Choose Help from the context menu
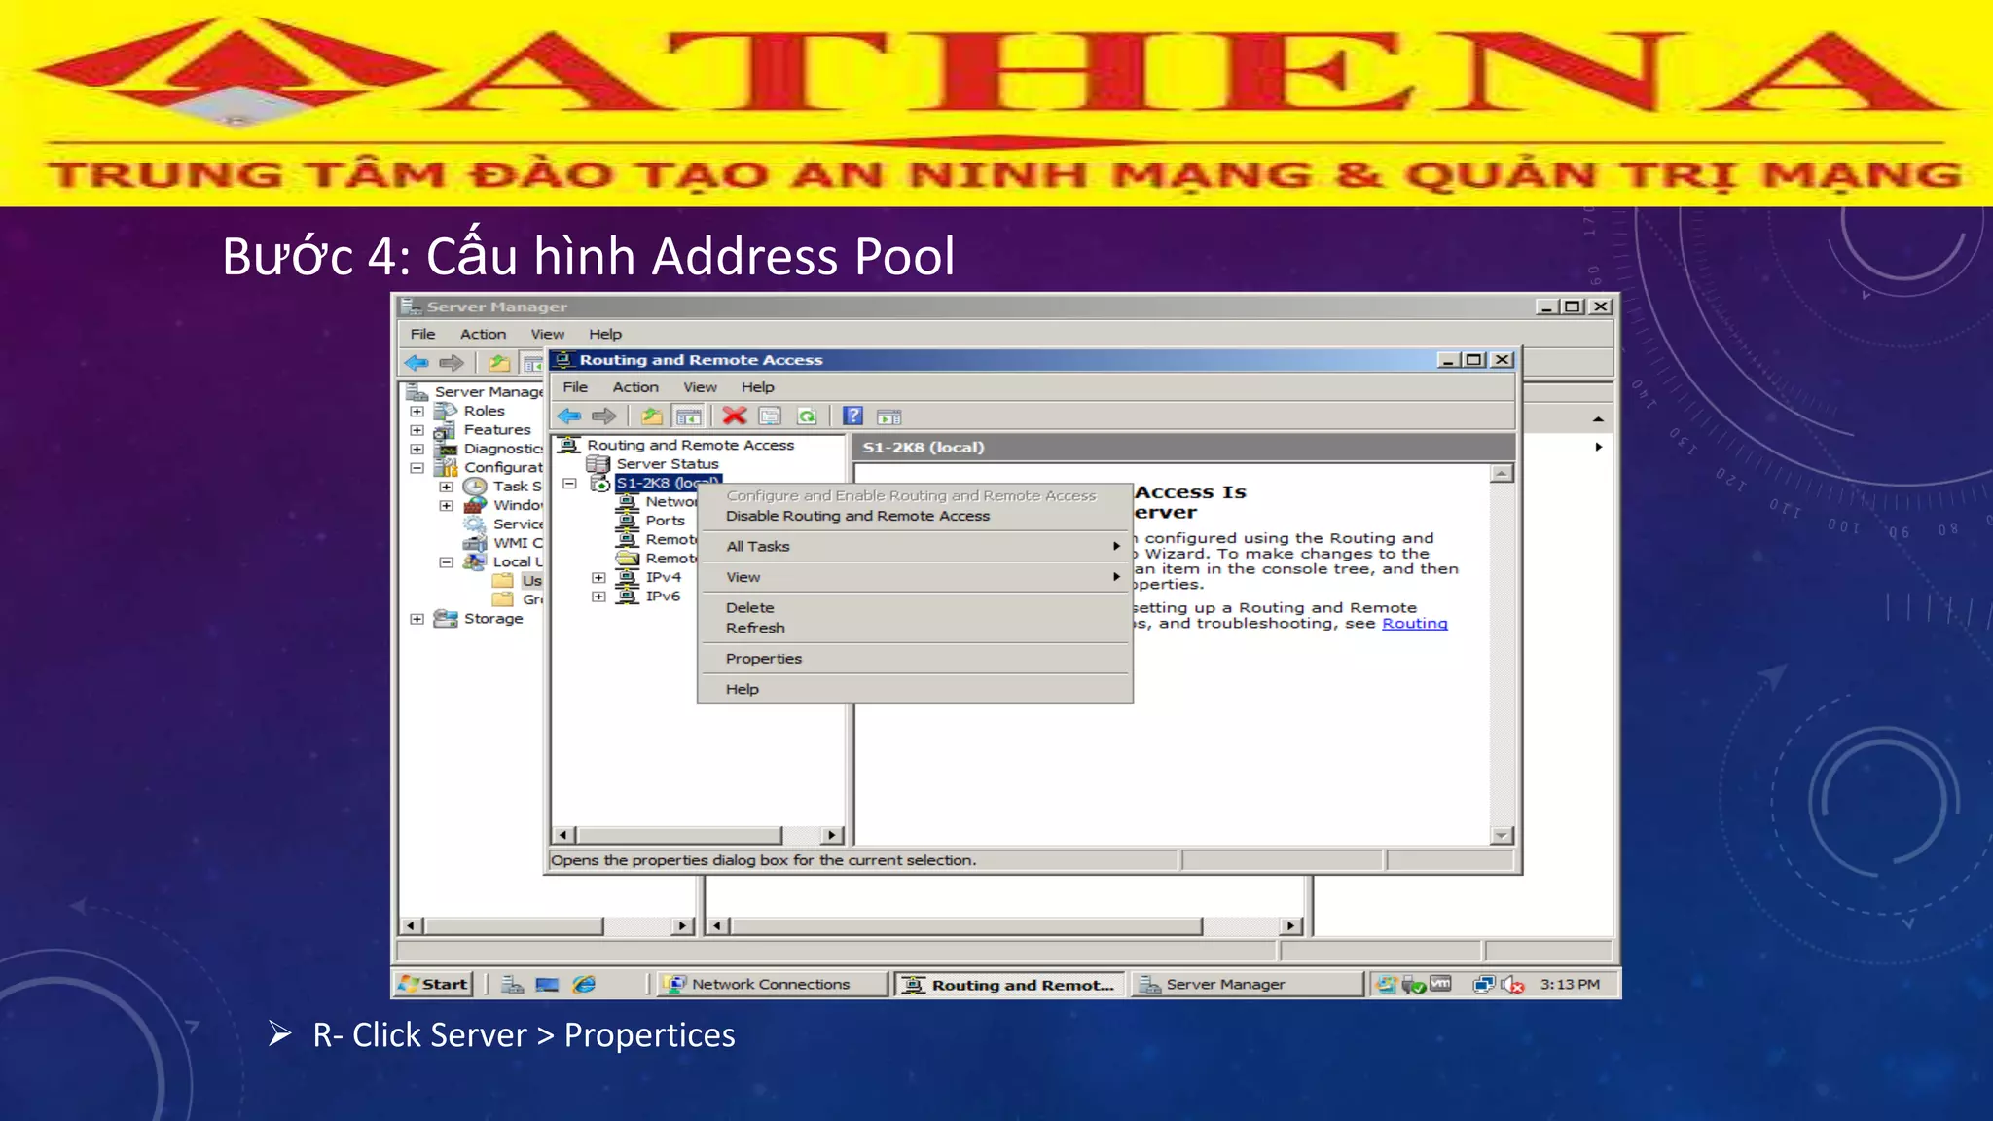The width and height of the screenshot is (1993, 1121). (915, 689)
